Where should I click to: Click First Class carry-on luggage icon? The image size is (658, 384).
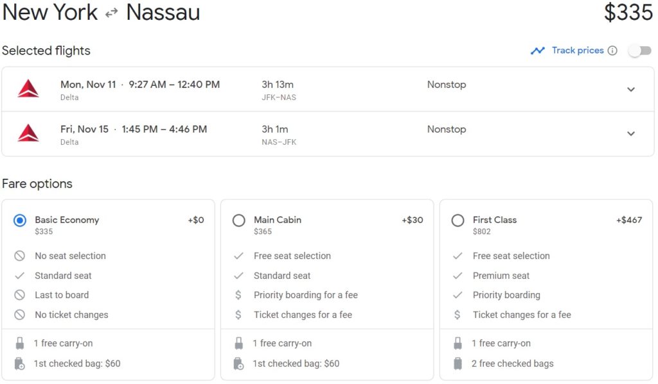458,343
